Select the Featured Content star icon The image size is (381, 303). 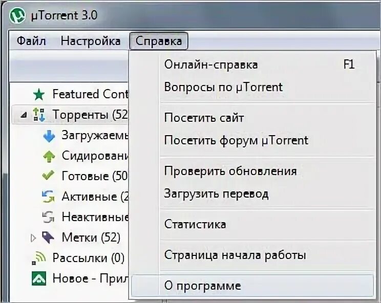pyautogui.click(x=39, y=95)
